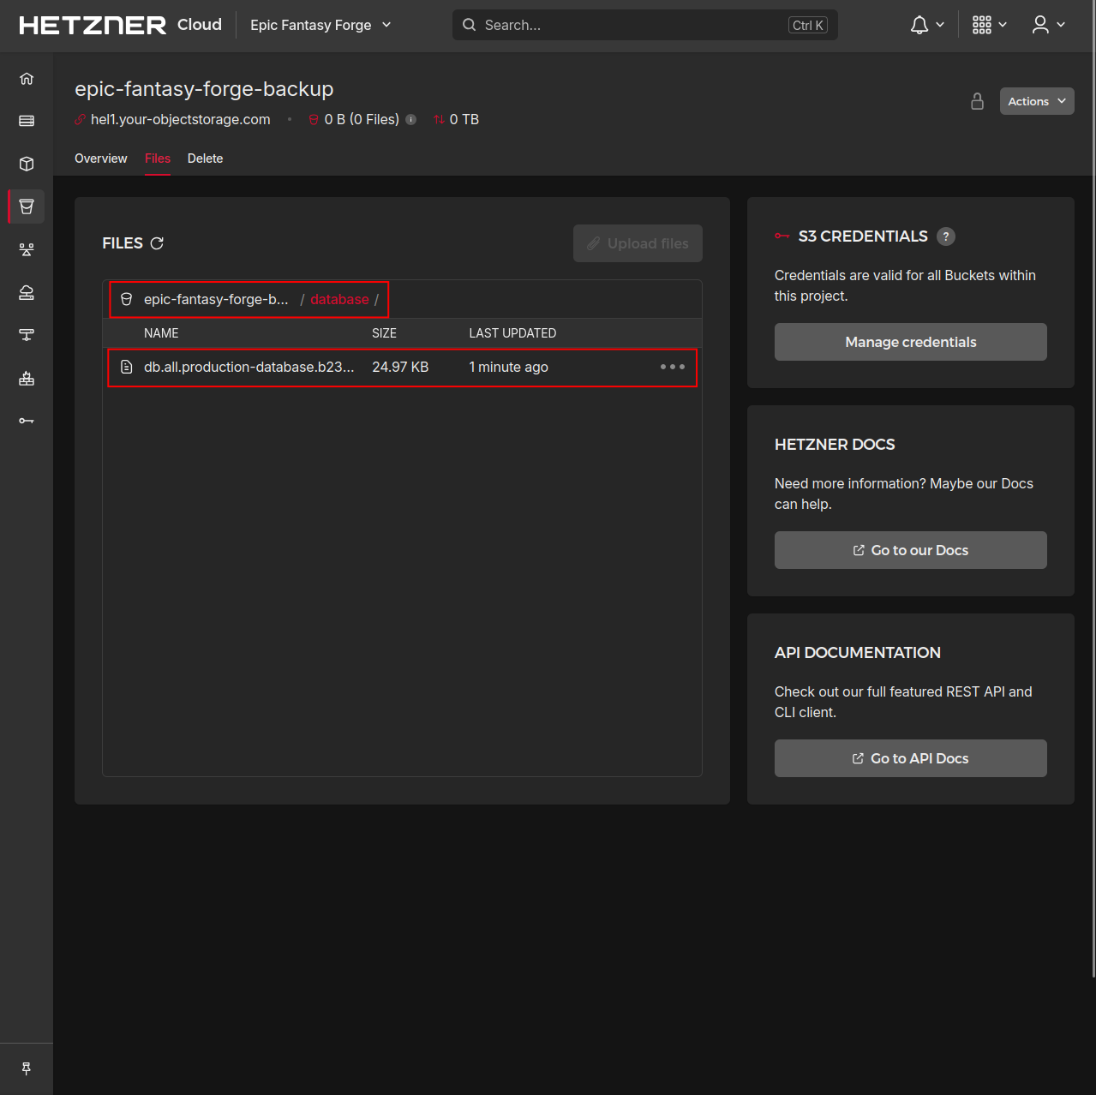The width and height of the screenshot is (1096, 1095).
Task: Click the bucket lock protection icon
Action: click(977, 101)
